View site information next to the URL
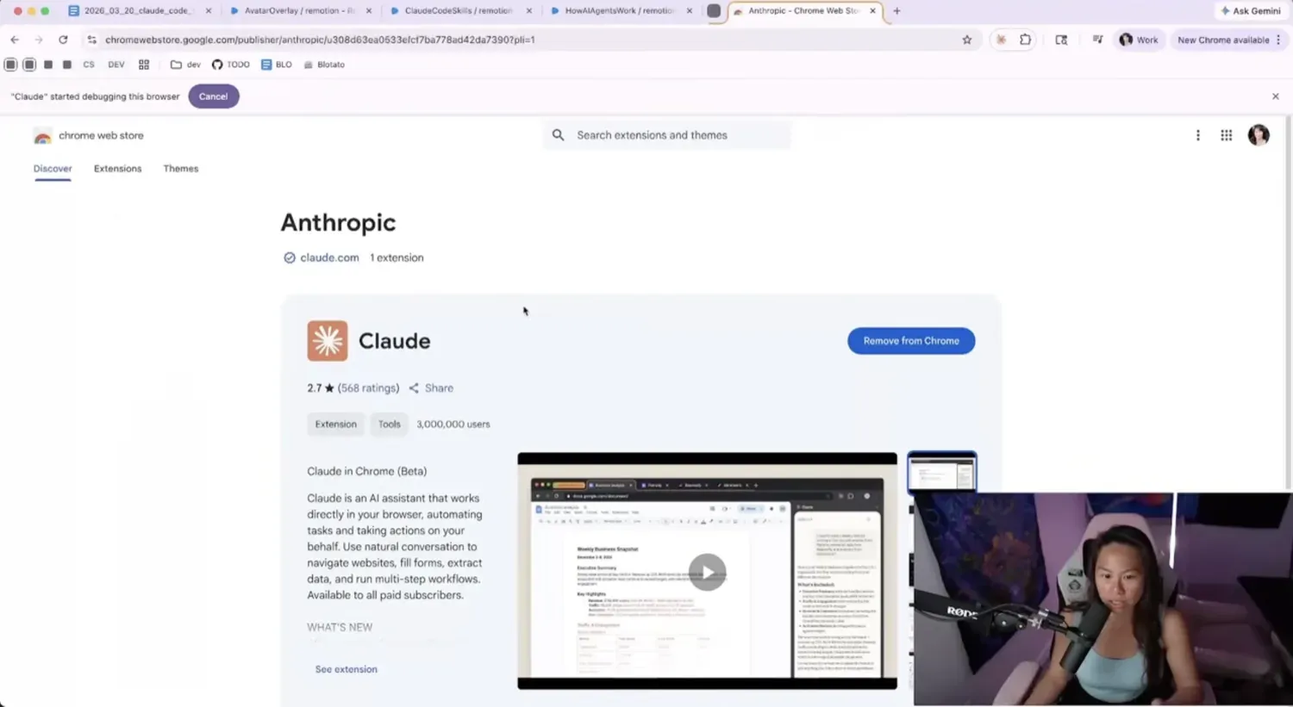Image resolution: width=1293 pixels, height=707 pixels. coord(91,40)
